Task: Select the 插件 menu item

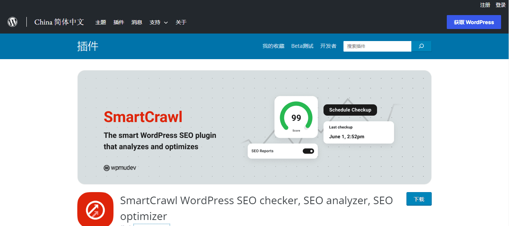Action: 118,22
